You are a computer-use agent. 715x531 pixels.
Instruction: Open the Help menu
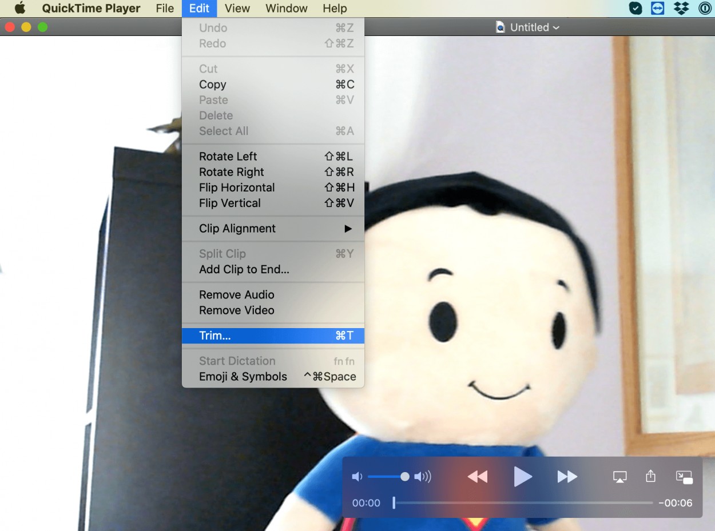point(335,8)
